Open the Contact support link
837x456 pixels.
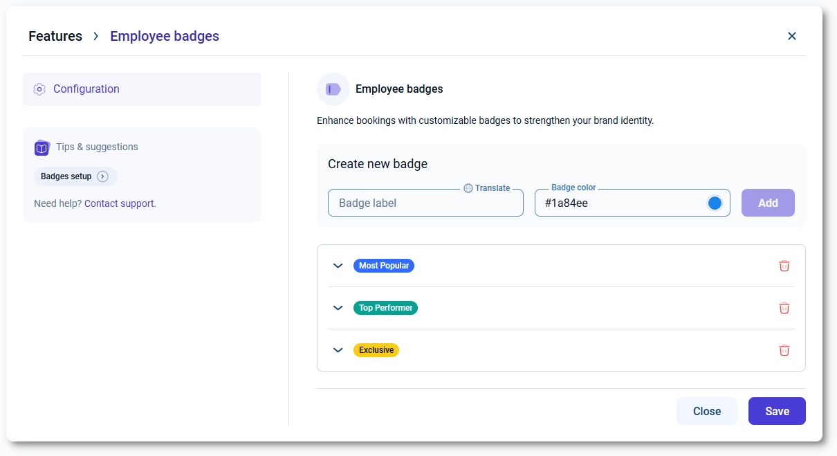120,203
